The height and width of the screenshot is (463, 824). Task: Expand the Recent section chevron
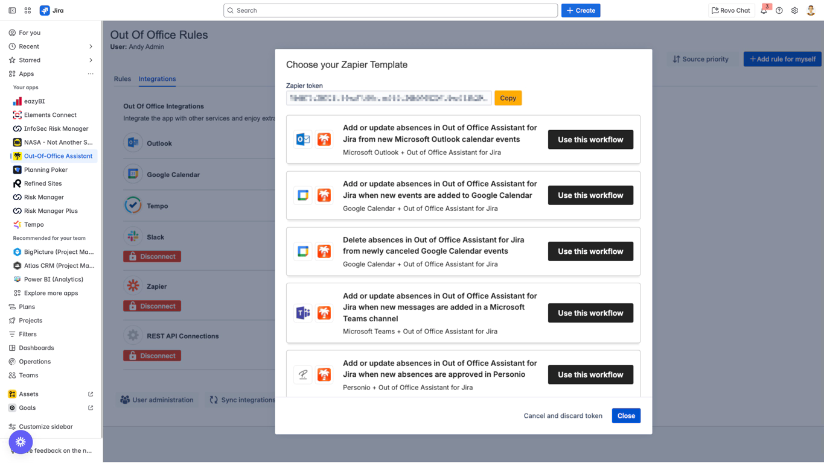(91, 46)
